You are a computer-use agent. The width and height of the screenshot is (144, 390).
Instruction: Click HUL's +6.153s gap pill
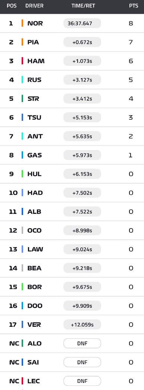tap(82, 174)
